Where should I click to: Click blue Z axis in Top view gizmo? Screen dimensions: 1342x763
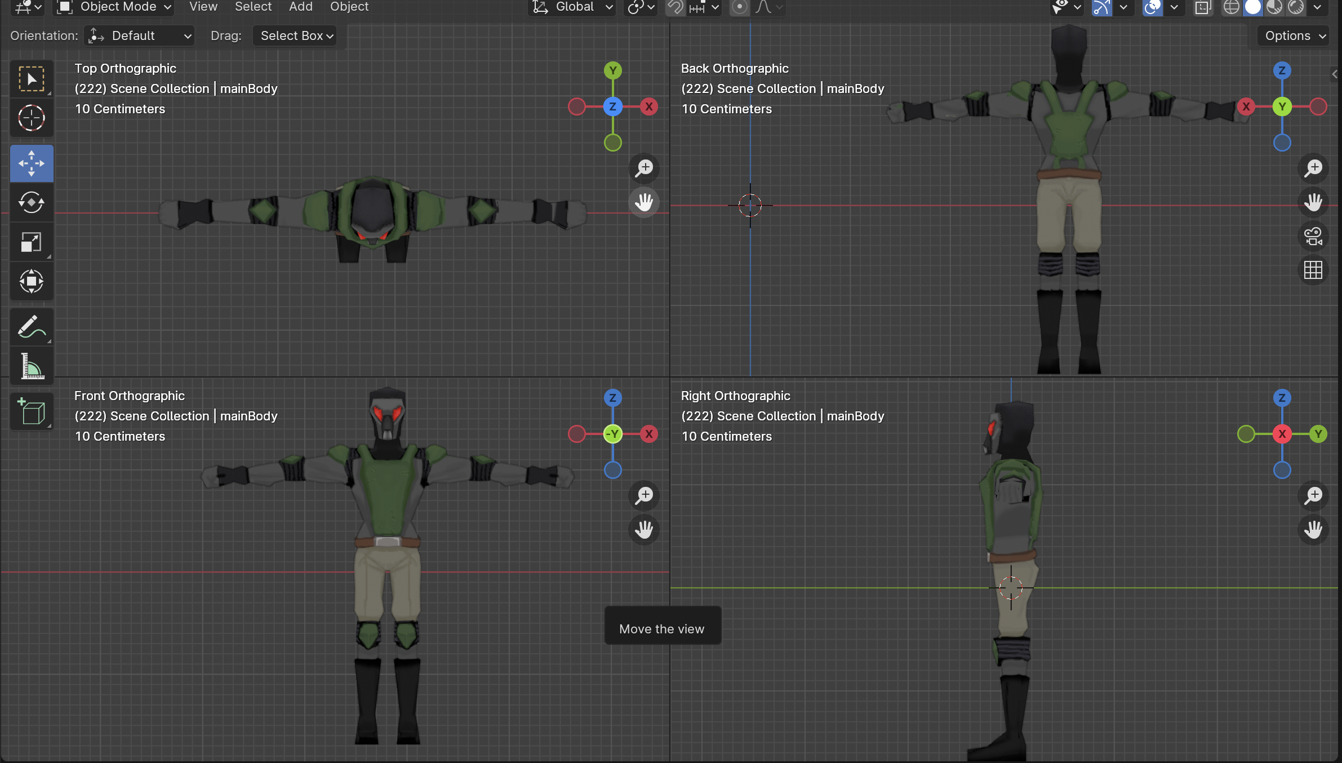[613, 107]
